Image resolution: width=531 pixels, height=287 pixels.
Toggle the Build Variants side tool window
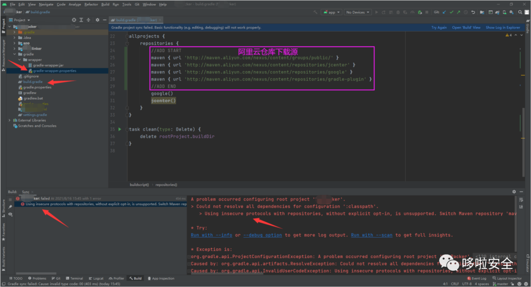point(3,259)
